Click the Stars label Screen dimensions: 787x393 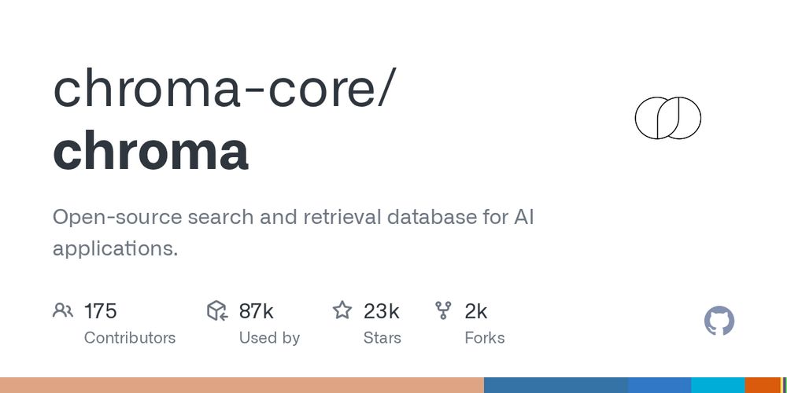click(382, 338)
